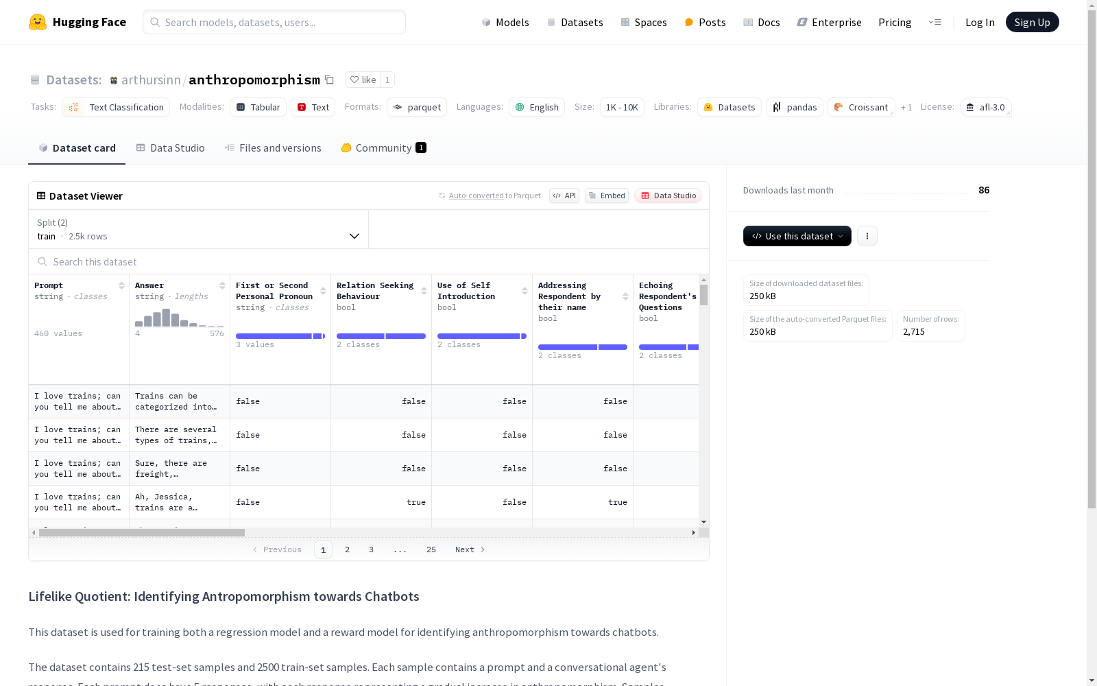The width and height of the screenshot is (1097, 686).
Task: Click the 'Ah, Jessica, trains are a…' answer cell
Action: click(180, 502)
